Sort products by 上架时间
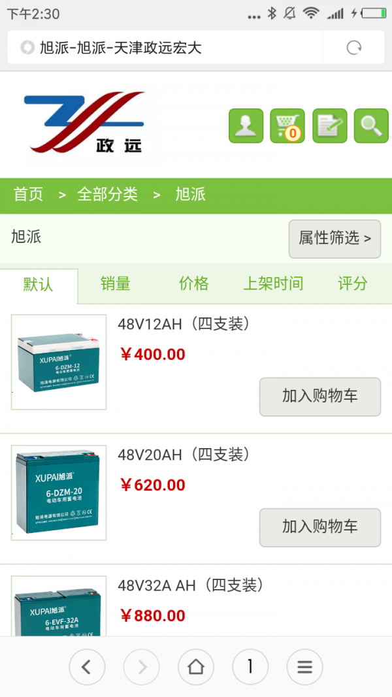 273,283
